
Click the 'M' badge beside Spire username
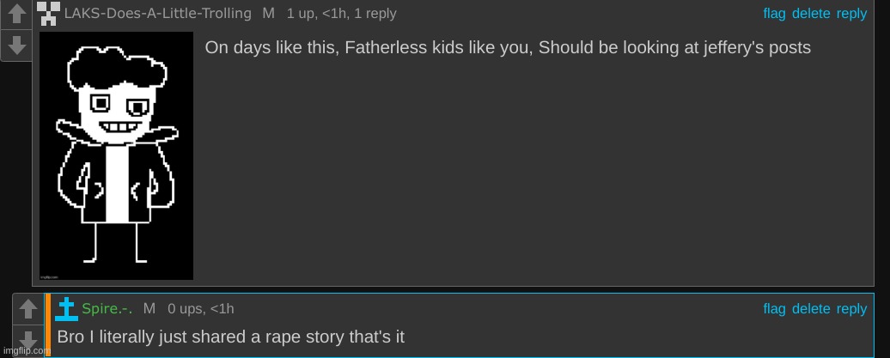coord(149,309)
